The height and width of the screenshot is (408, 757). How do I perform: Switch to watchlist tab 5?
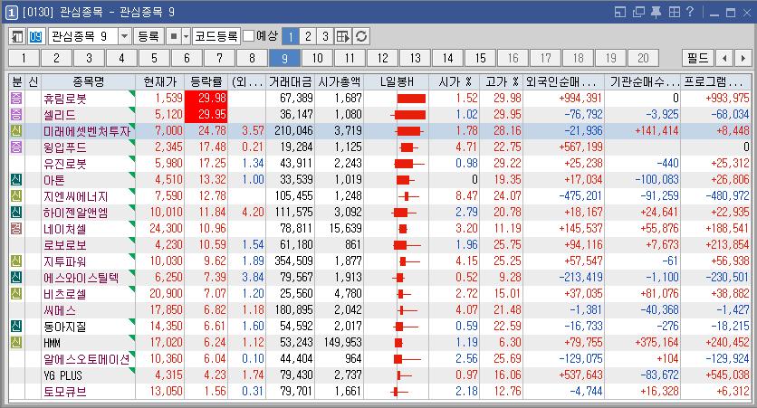(x=154, y=59)
